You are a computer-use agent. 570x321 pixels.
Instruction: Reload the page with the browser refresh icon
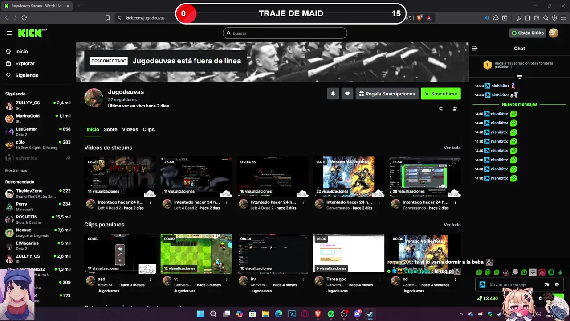[x=24, y=18]
